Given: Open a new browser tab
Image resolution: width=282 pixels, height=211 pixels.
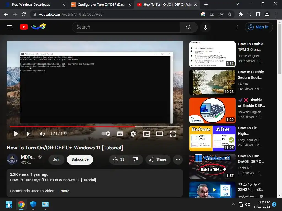Looking at the screenshot, I should tap(206, 5).
